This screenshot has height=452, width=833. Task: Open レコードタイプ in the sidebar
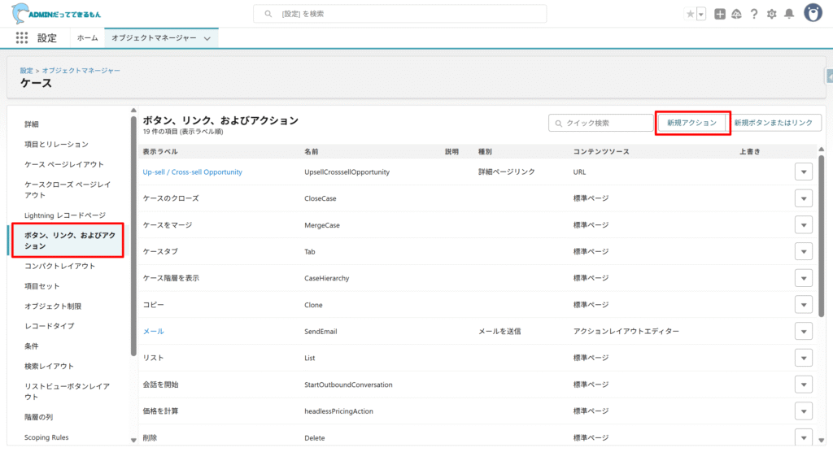(49, 326)
